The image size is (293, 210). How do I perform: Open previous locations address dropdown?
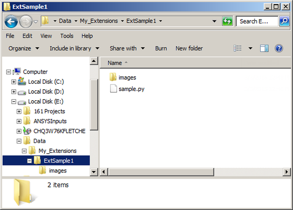(x=215, y=21)
